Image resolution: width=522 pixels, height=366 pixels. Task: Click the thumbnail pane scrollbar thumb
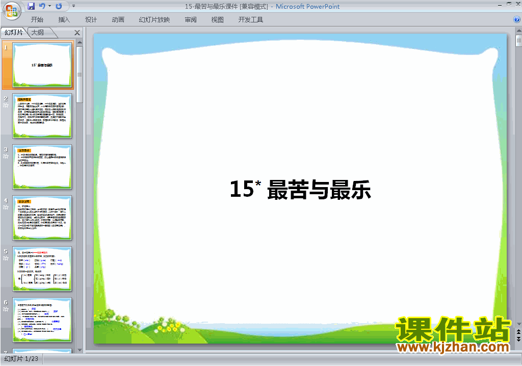(80, 74)
